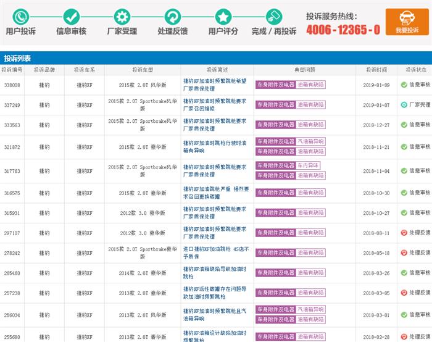432x342 pixels.
Task: Click the 处理反馈 refresh step icon
Action: 173,16
